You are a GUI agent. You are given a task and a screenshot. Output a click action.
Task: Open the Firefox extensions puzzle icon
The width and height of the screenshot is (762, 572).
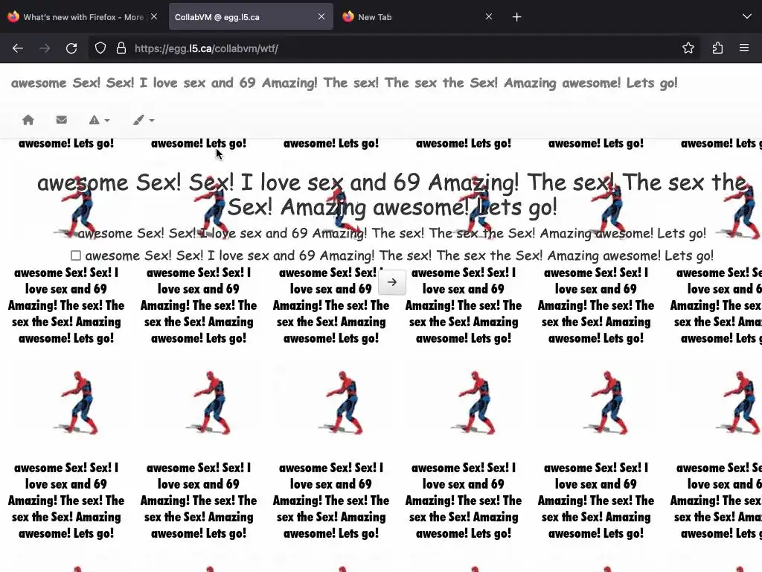pyautogui.click(x=717, y=48)
